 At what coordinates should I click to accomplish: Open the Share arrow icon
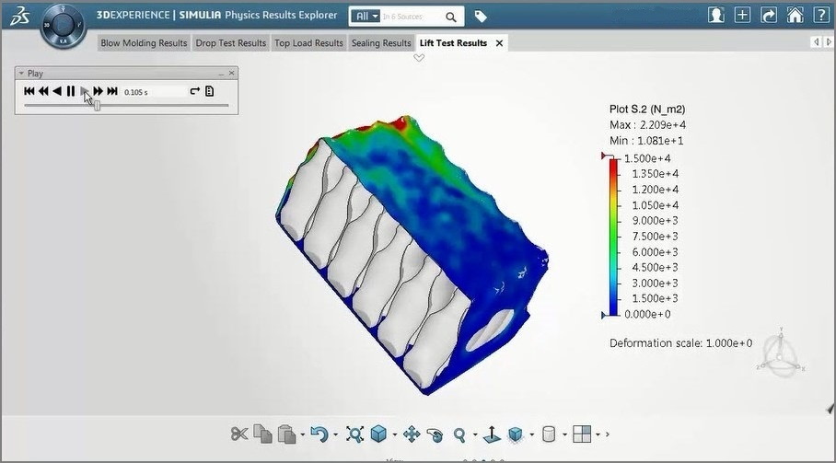[770, 16]
